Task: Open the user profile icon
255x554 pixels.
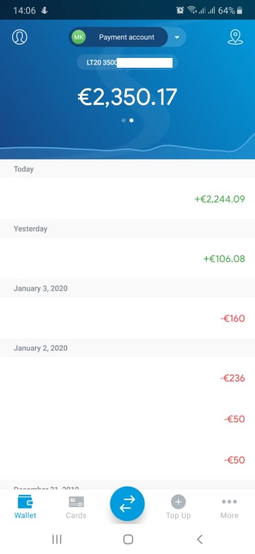Action: coord(20,37)
